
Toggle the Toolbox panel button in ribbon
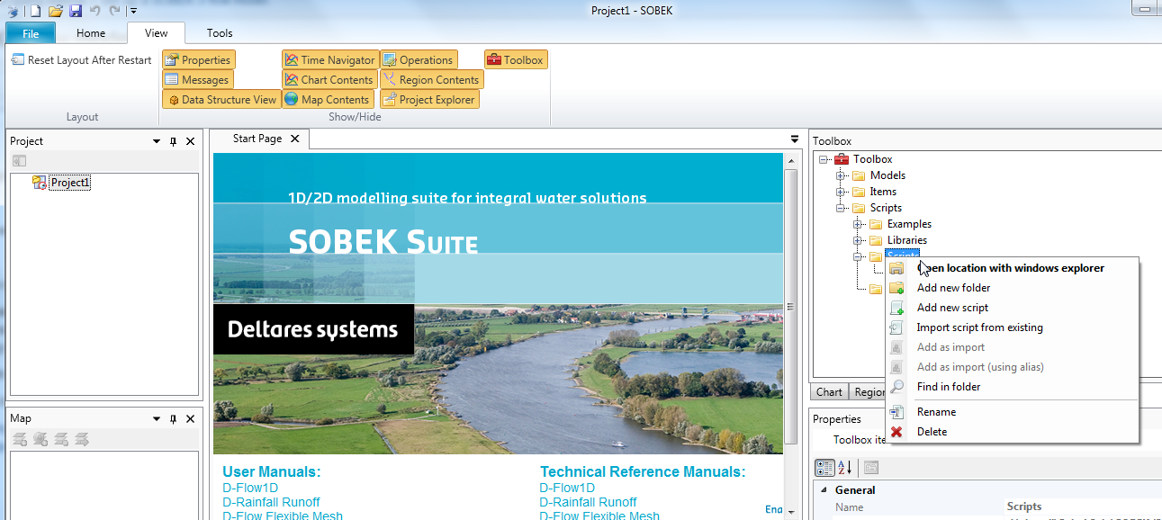516,60
